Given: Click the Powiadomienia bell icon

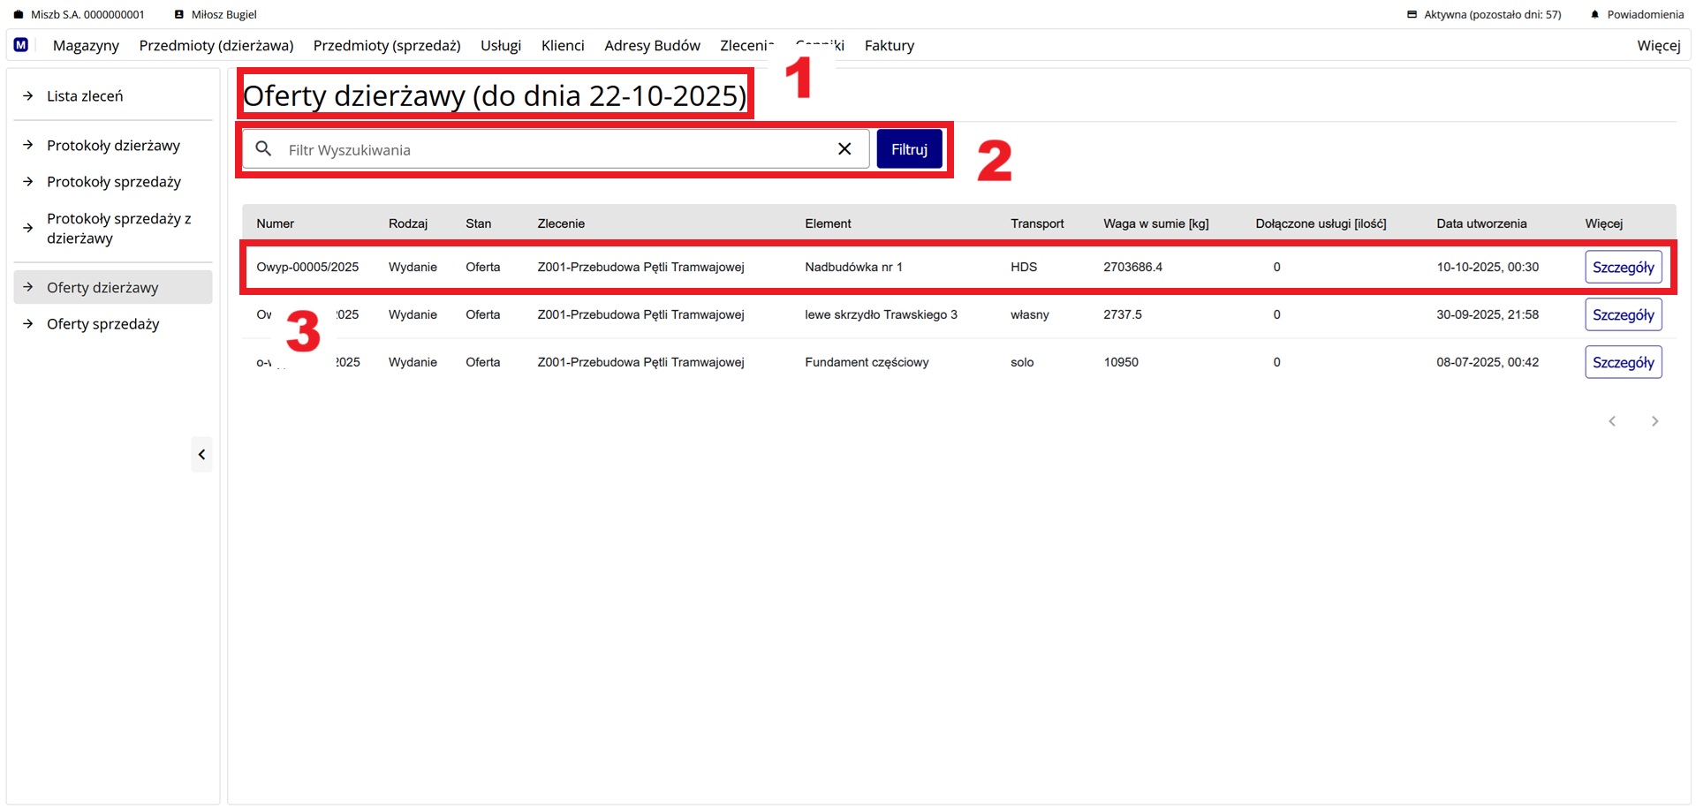Looking at the screenshot, I should coord(1594,15).
